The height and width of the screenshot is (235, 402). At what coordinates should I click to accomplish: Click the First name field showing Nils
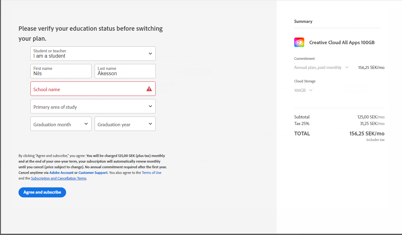[x=60, y=71]
